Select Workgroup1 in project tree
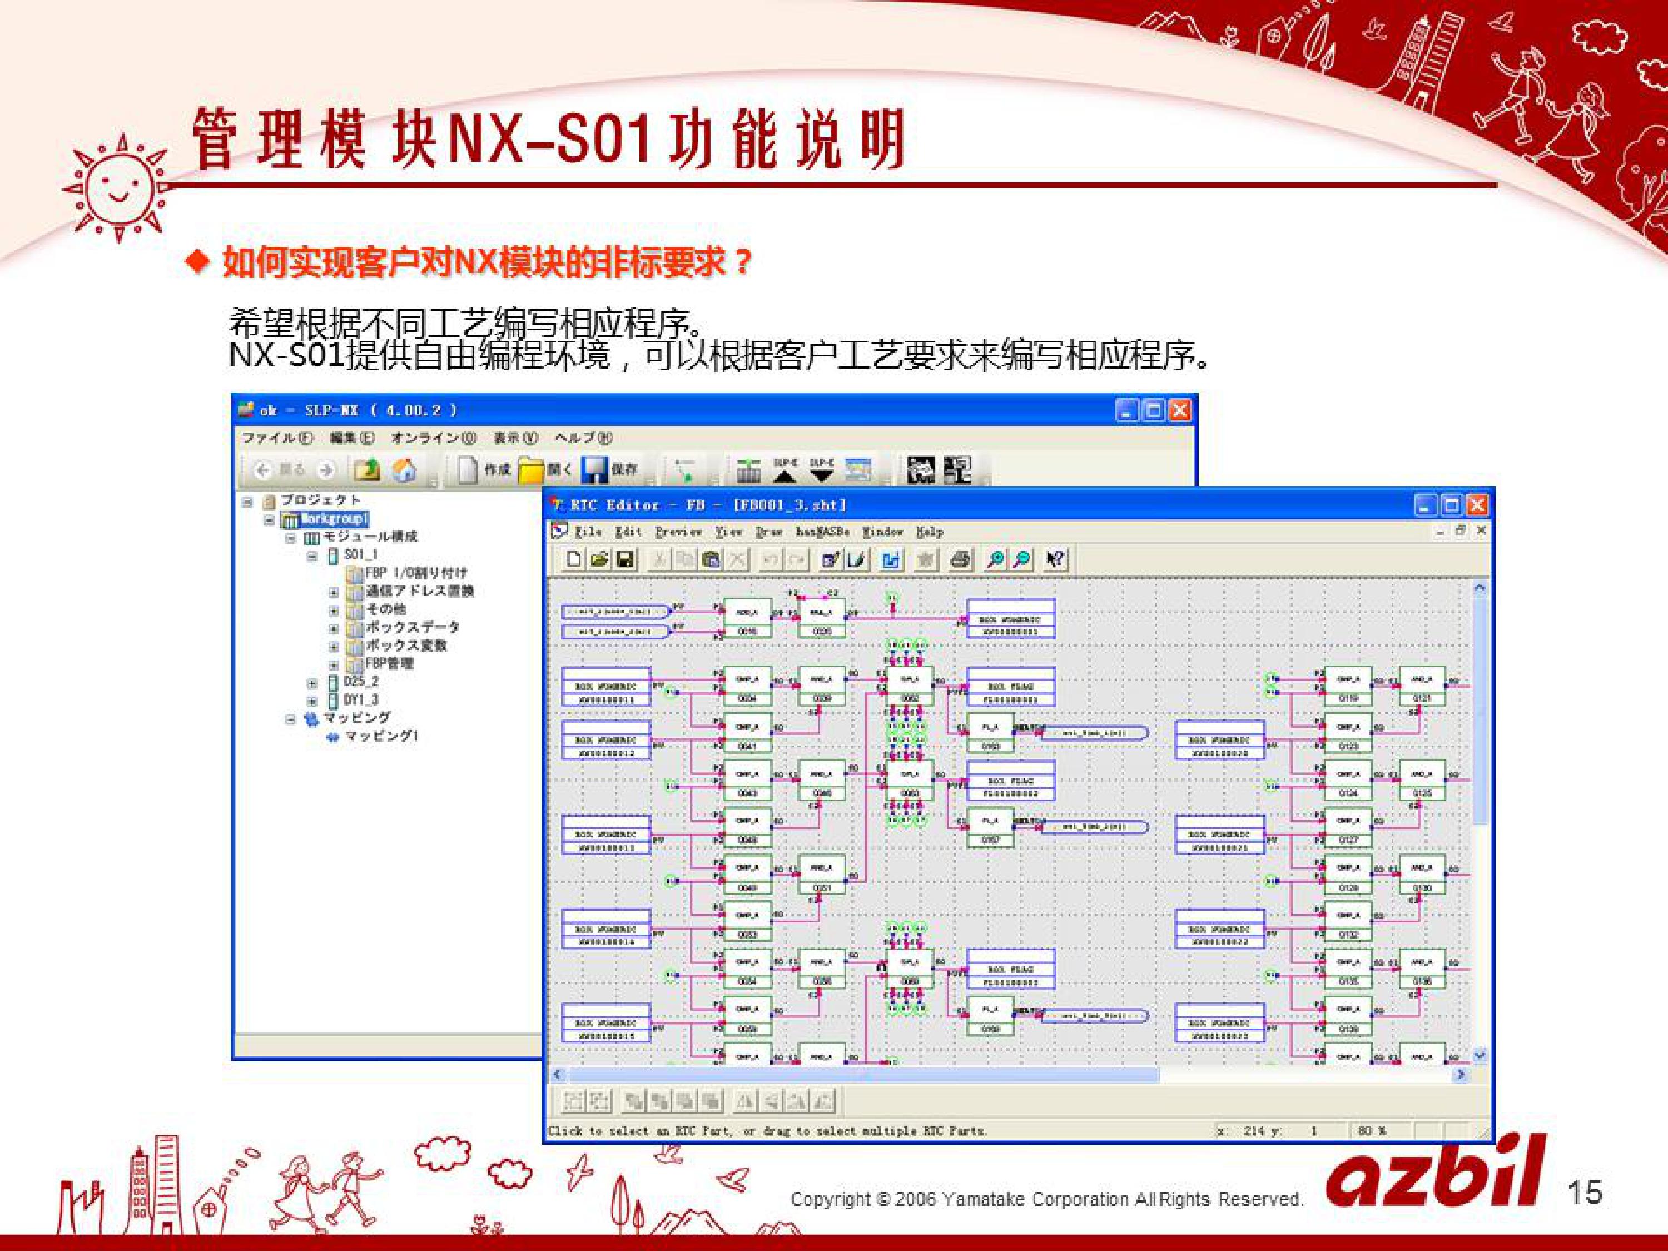1668x1251 pixels. [334, 519]
